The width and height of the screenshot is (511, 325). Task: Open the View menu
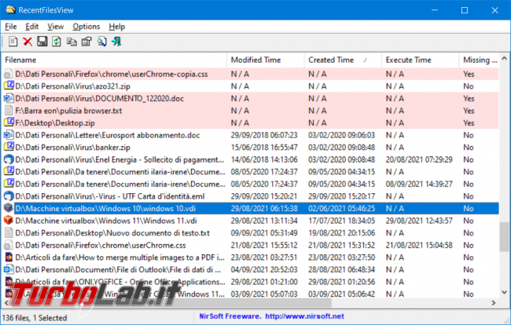pos(55,27)
